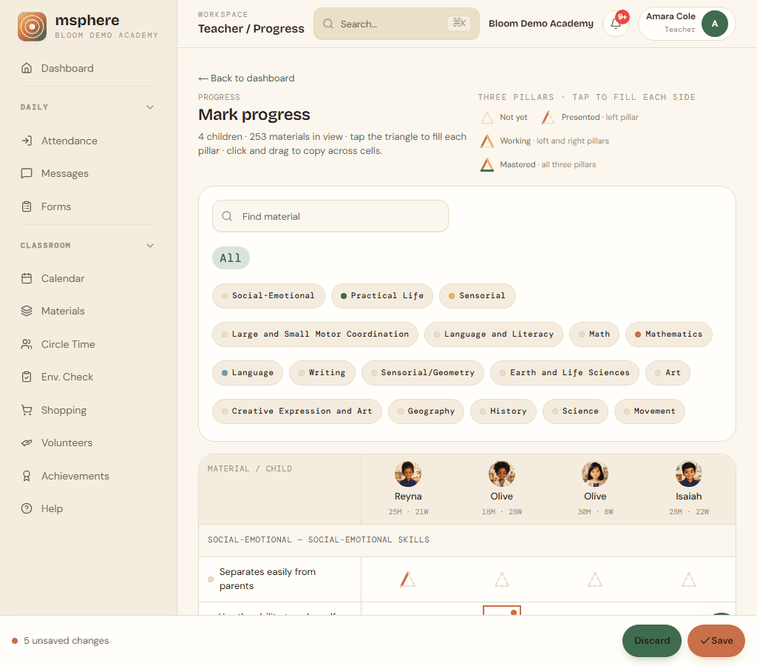Viewport: 757px width, 666px height.
Task: Click Amara Cole Teacher account menu
Action: click(687, 23)
